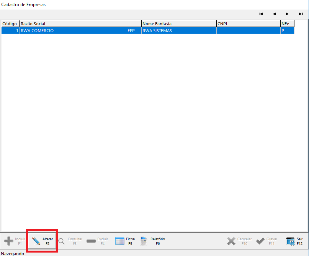Viewport: 309px width, 256px height.
Task: Click the Consultar magnifier icon
Action: coord(62,241)
